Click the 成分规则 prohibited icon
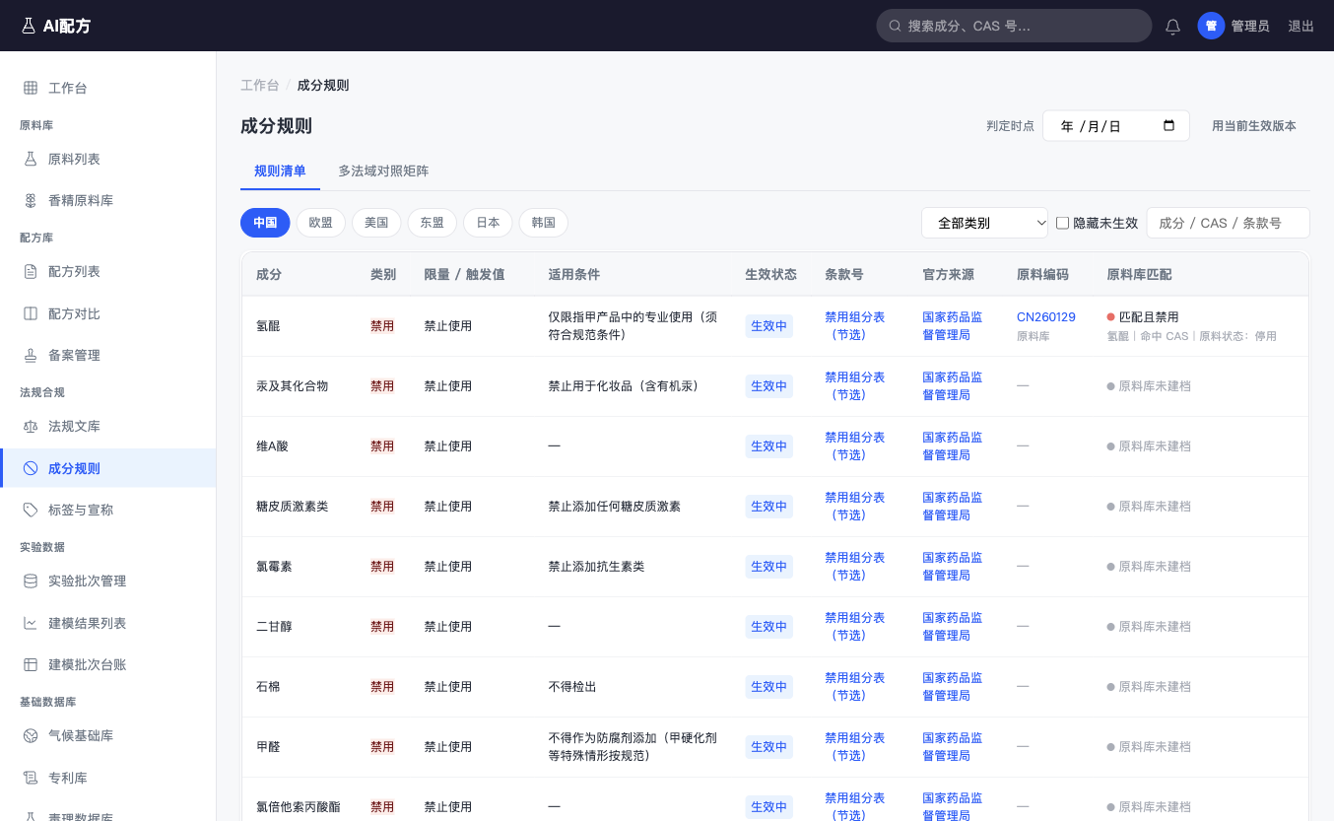This screenshot has width=1334, height=821. [x=31, y=468]
